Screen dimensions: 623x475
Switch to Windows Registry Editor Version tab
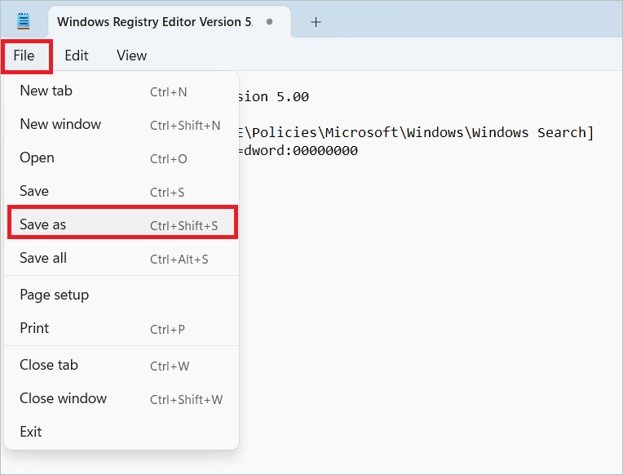pyautogui.click(x=155, y=22)
